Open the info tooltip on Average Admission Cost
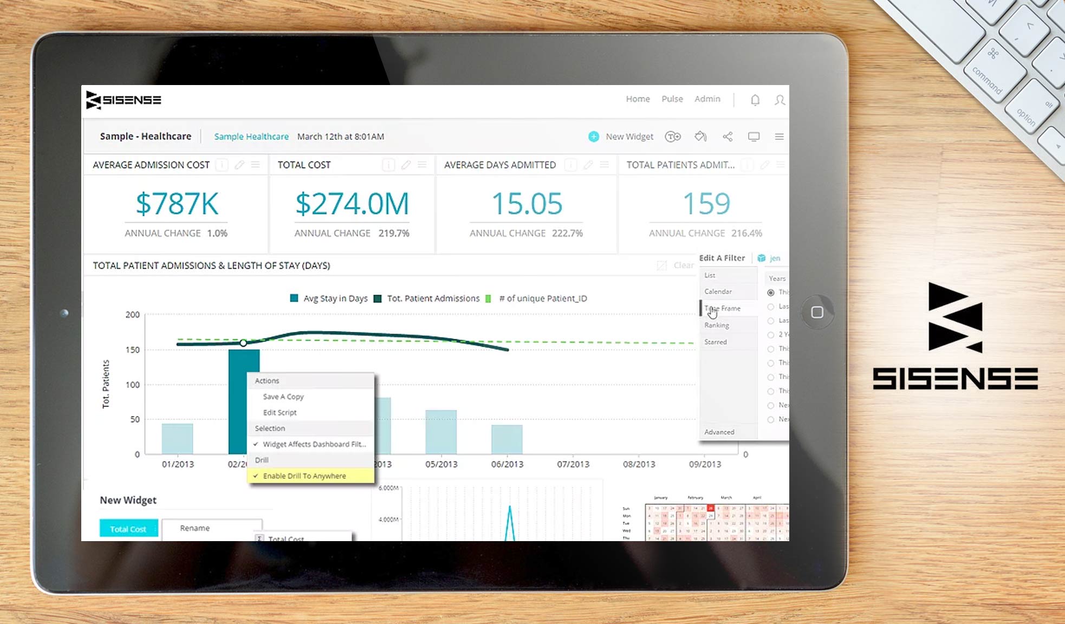This screenshot has height=624, width=1065. [x=222, y=165]
